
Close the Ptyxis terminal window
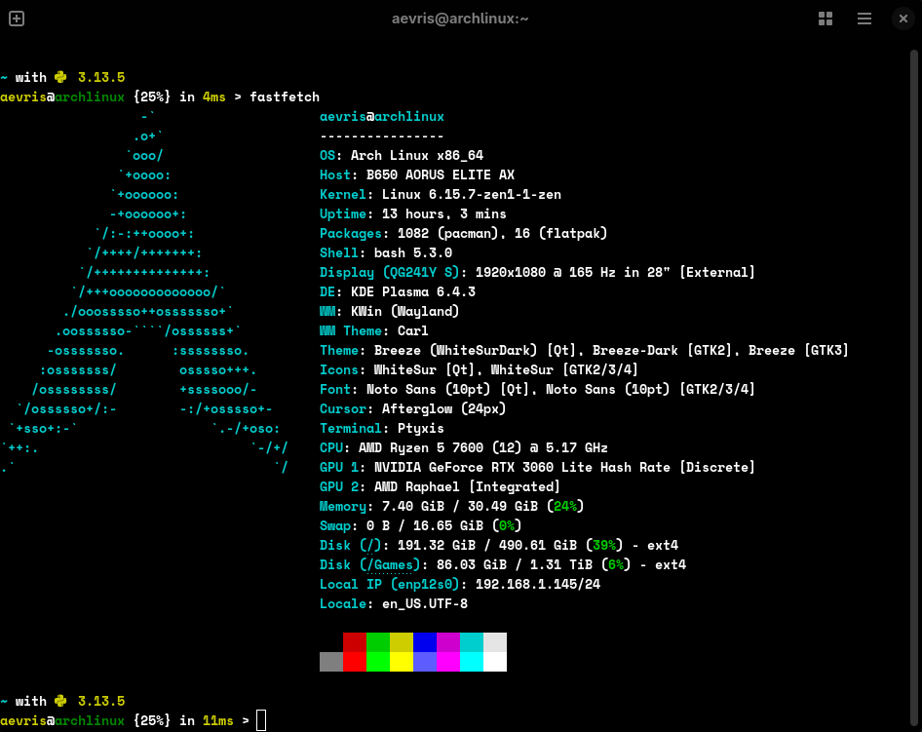pos(903,19)
